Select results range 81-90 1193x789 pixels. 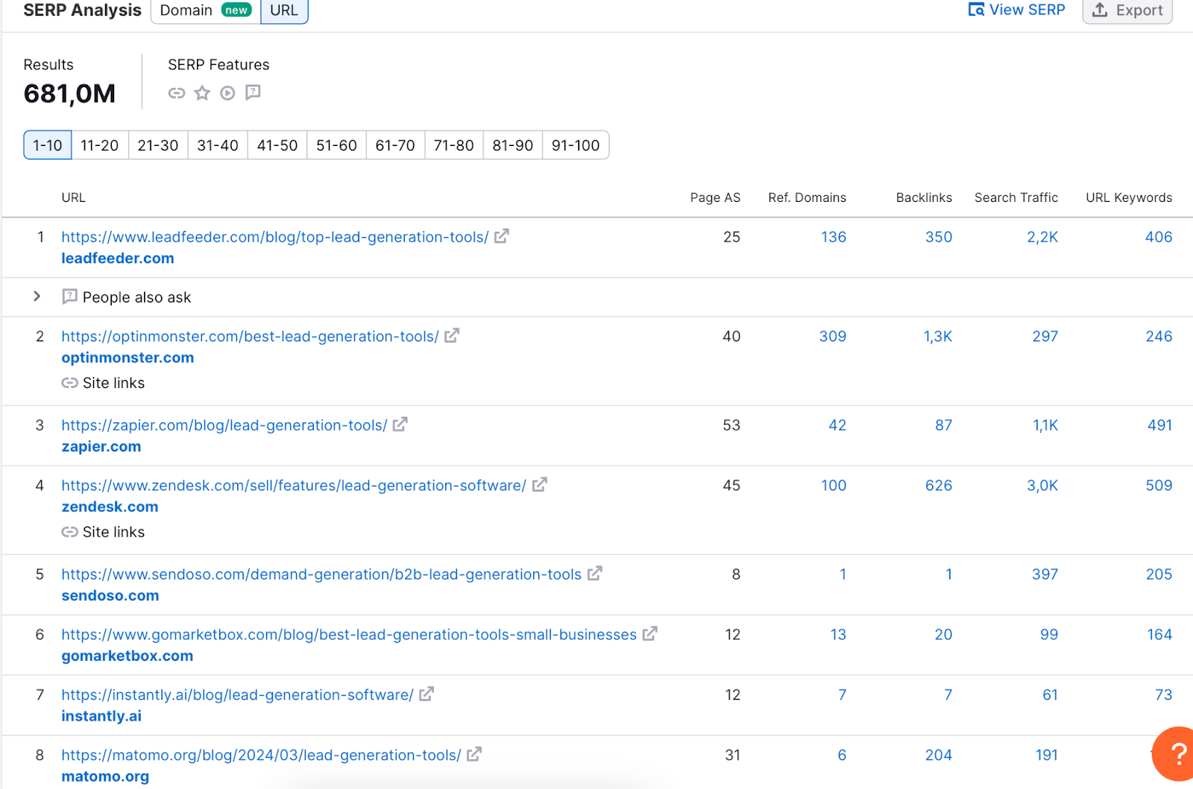(x=513, y=145)
